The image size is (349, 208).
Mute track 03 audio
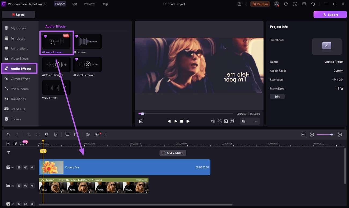coord(32,186)
